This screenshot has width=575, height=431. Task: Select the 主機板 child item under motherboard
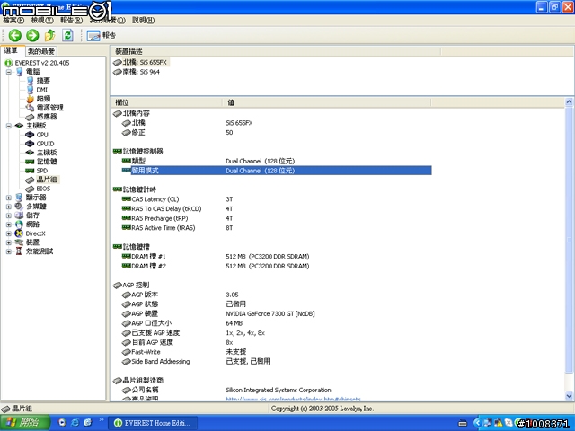pos(47,153)
